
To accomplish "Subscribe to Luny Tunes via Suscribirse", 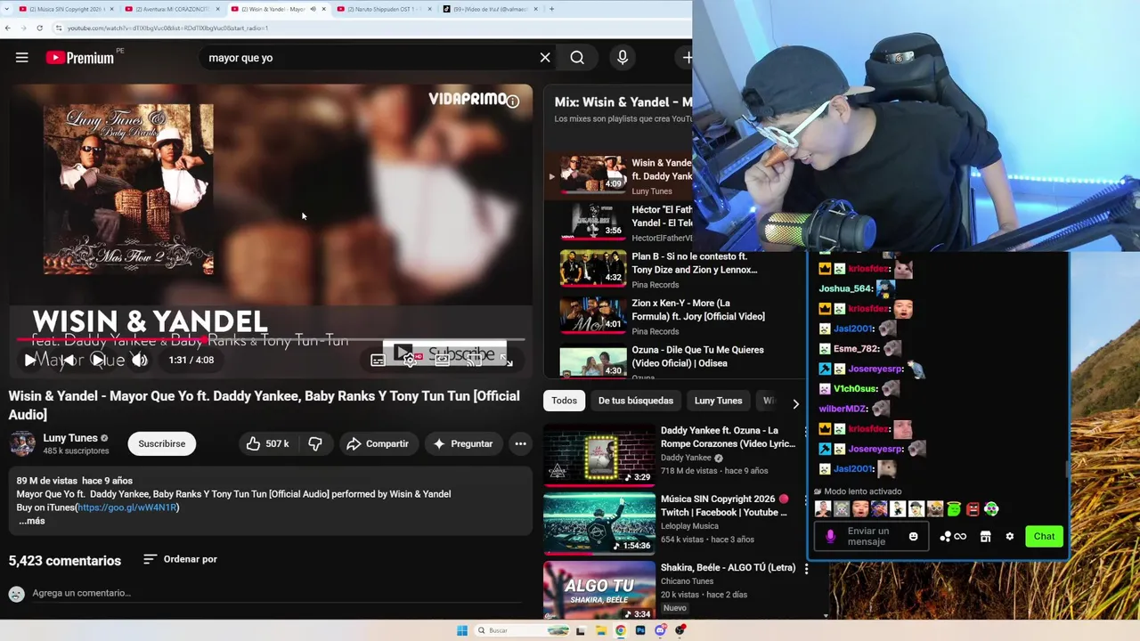I will 162,443.
